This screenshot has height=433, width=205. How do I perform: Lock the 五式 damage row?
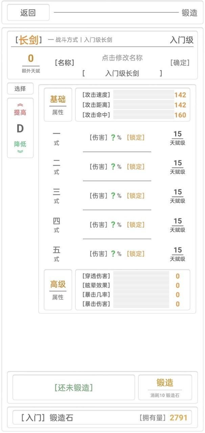[x=135, y=254]
